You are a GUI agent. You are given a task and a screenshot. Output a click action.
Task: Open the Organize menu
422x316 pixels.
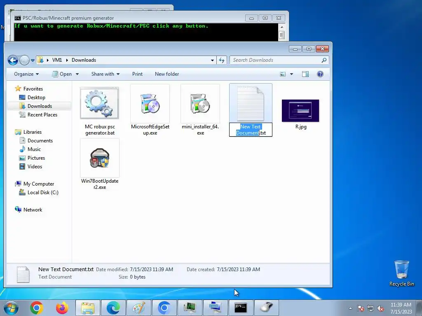26,74
